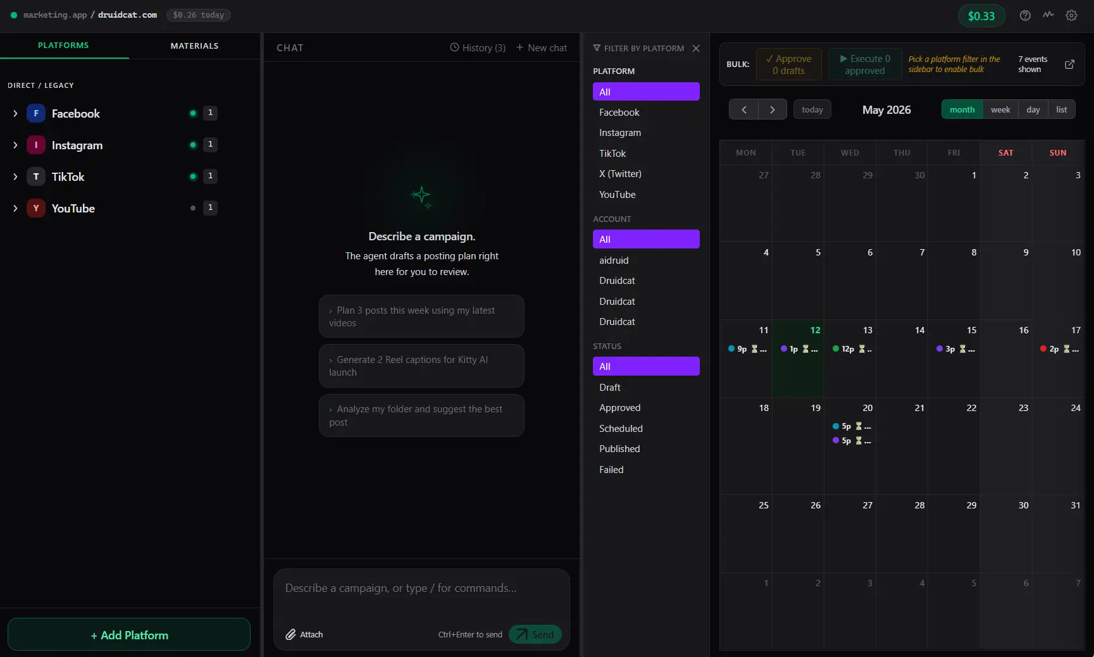Click the YouTube platform badge icon
This screenshot has width=1094, height=657.
tap(36, 208)
